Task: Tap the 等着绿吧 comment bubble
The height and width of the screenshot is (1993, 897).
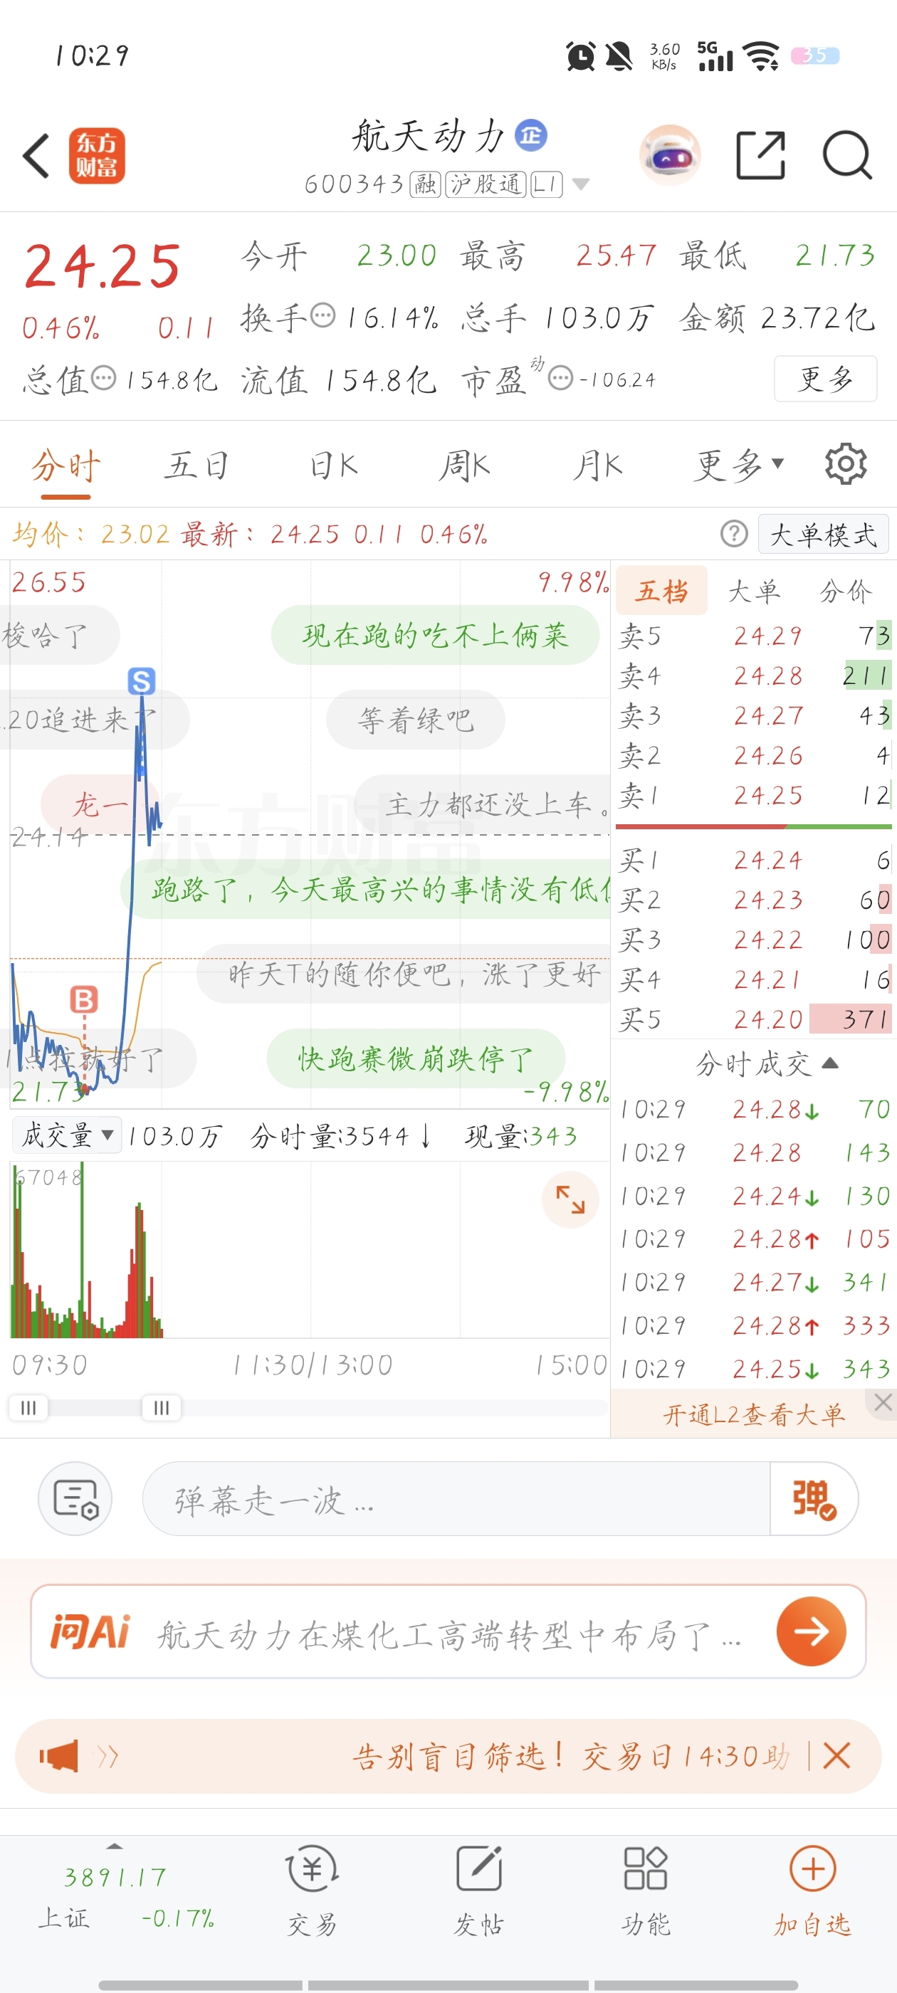Action: tap(416, 720)
